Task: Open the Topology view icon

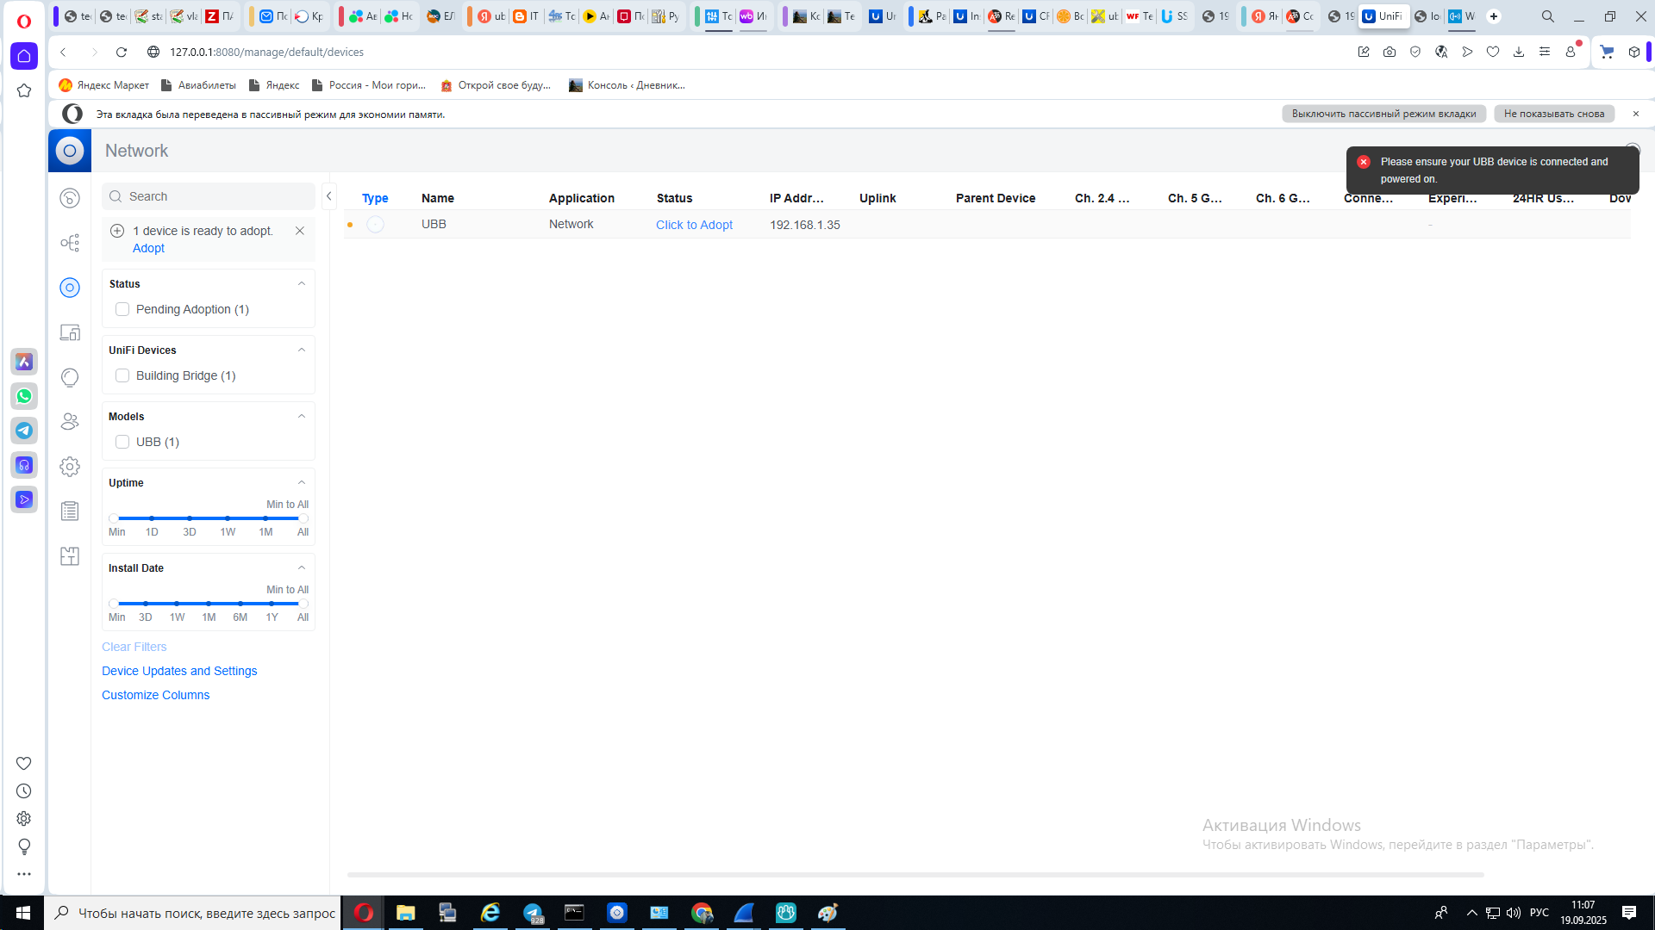Action: [70, 243]
